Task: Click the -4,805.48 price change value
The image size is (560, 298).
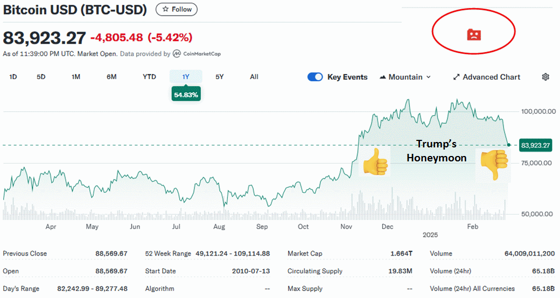Action: 116,37
